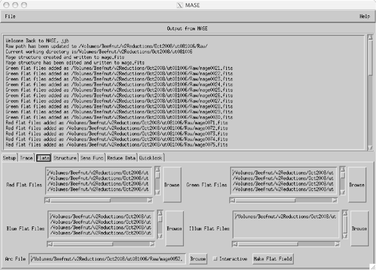Enable the Interactive checkbox

(215, 259)
